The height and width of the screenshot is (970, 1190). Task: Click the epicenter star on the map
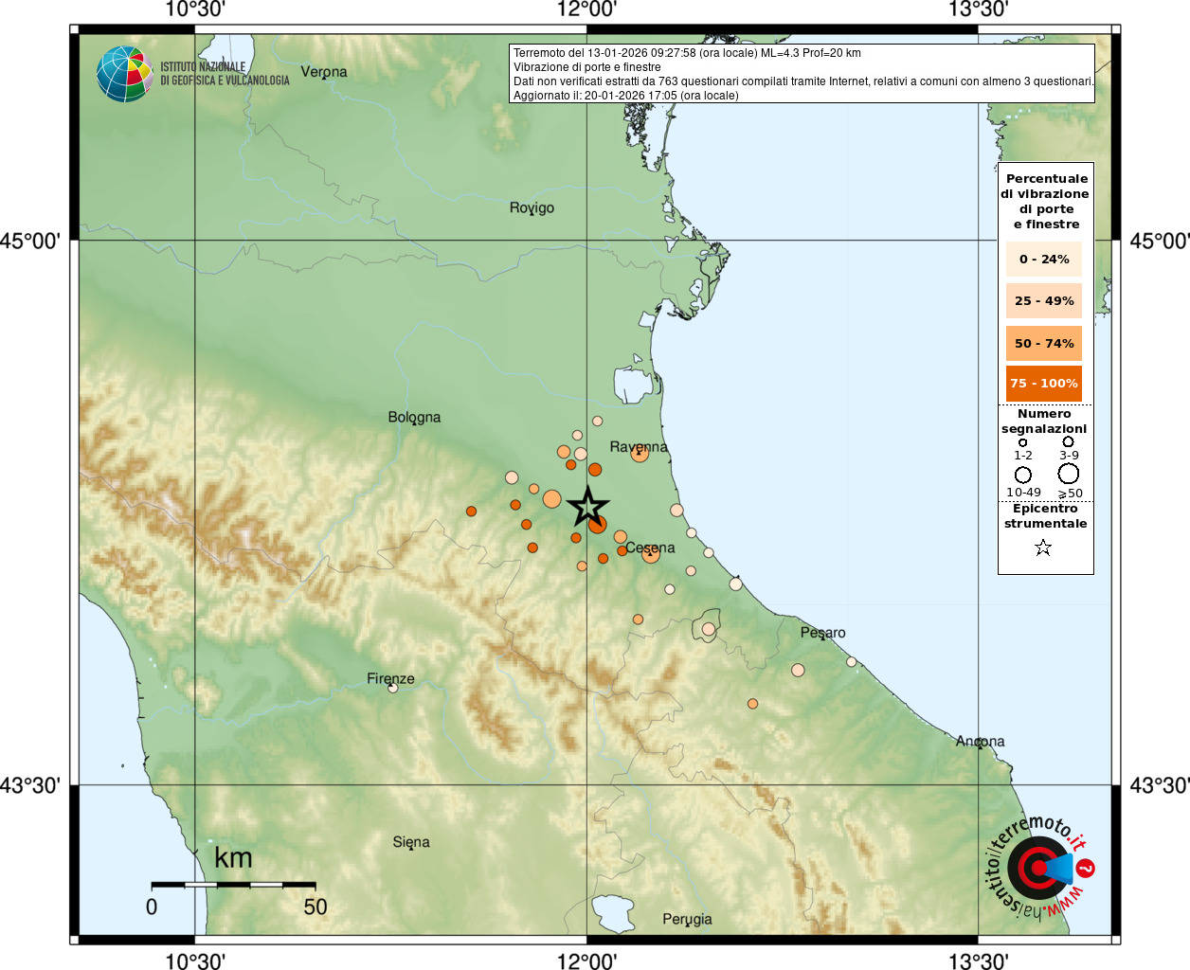tap(587, 506)
